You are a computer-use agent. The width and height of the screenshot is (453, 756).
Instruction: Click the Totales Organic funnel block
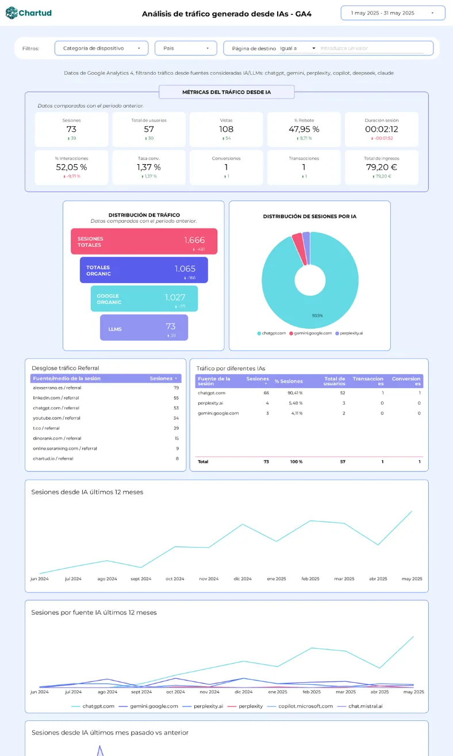click(x=144, y=270)
